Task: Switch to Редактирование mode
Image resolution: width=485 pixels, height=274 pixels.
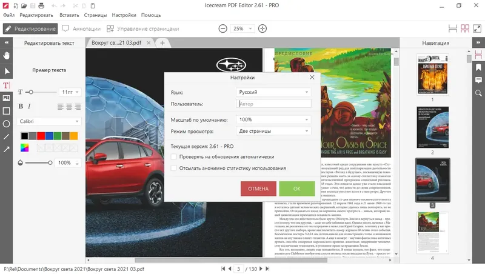Action: coord(30,28)
